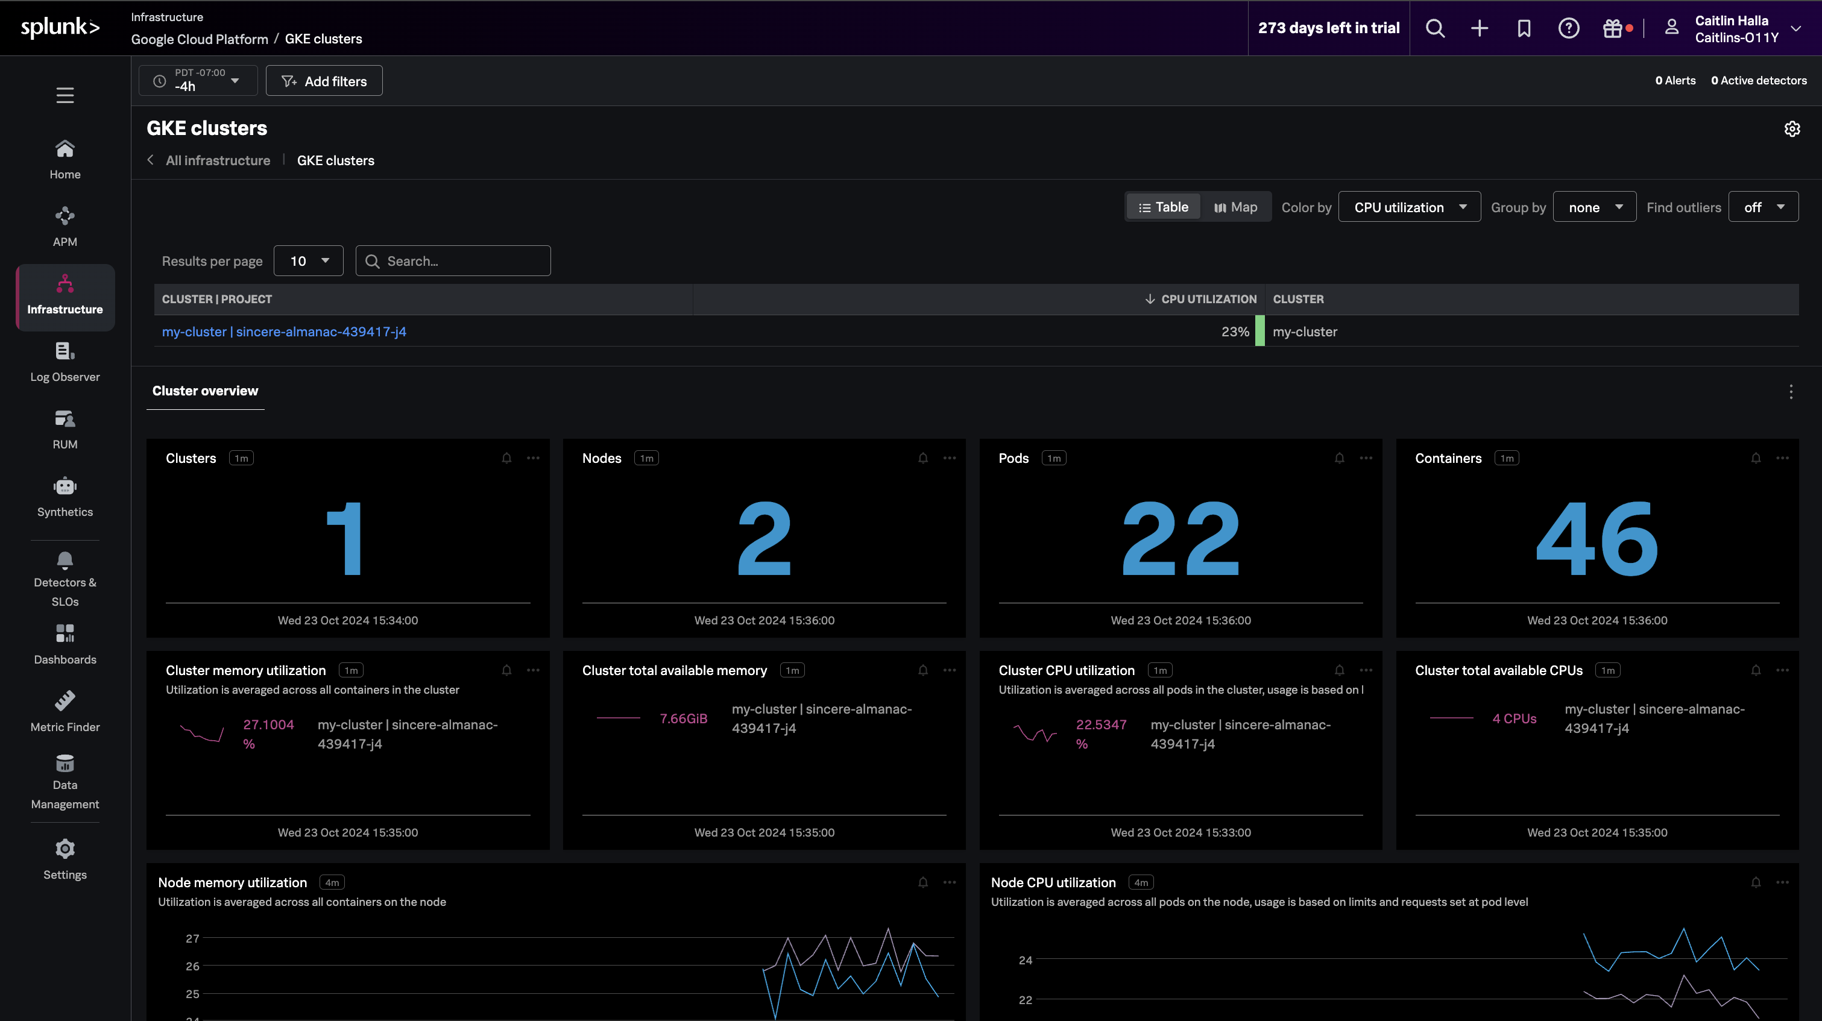Open the -4h time range picker
The width and height of the screenshot is (1822, 1021).
coord(198,81)
